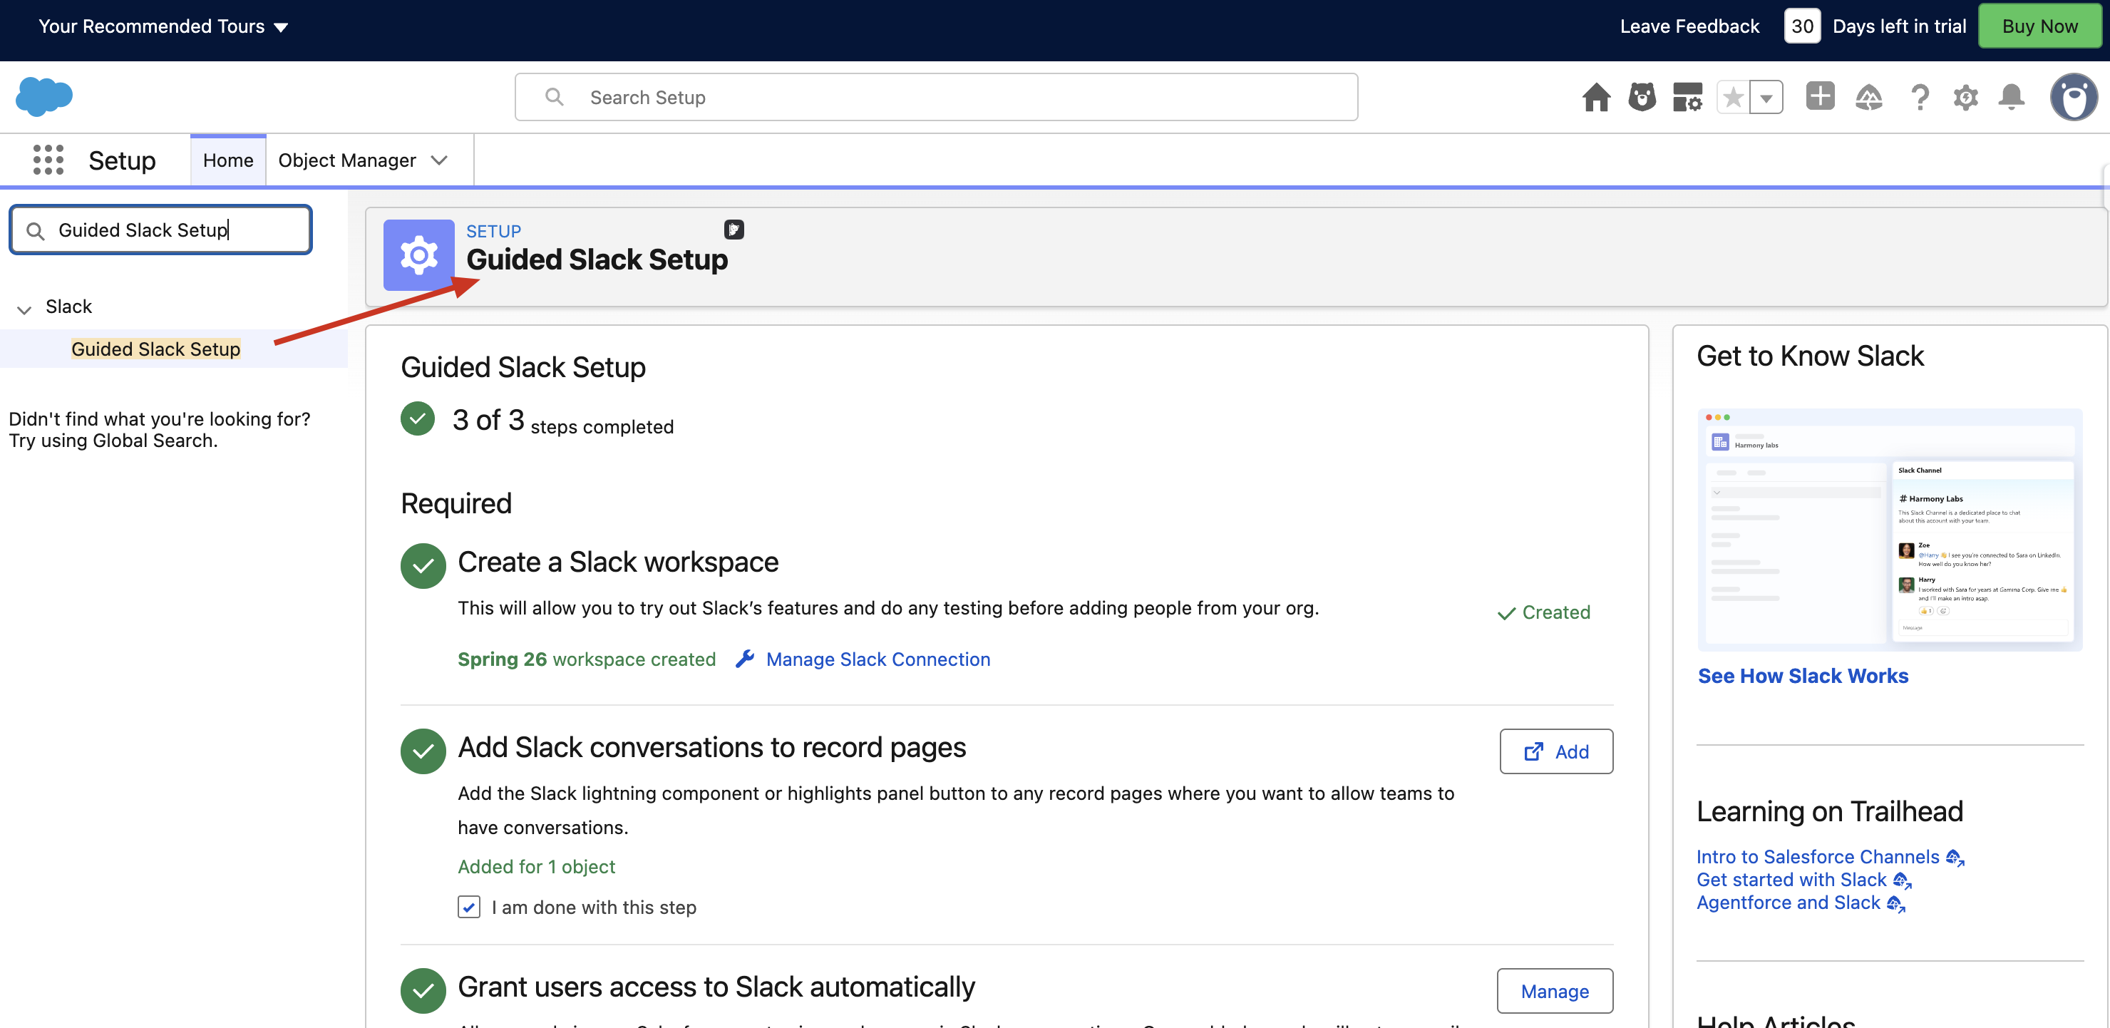The height and width of the screenshot is (1028, 2110).
Task: Click the Slack preview thumbnail image
Action: [1890, 529]
